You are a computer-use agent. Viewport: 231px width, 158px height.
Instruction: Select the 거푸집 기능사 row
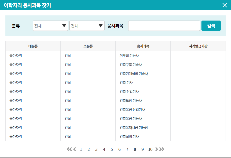pos(128,55)
